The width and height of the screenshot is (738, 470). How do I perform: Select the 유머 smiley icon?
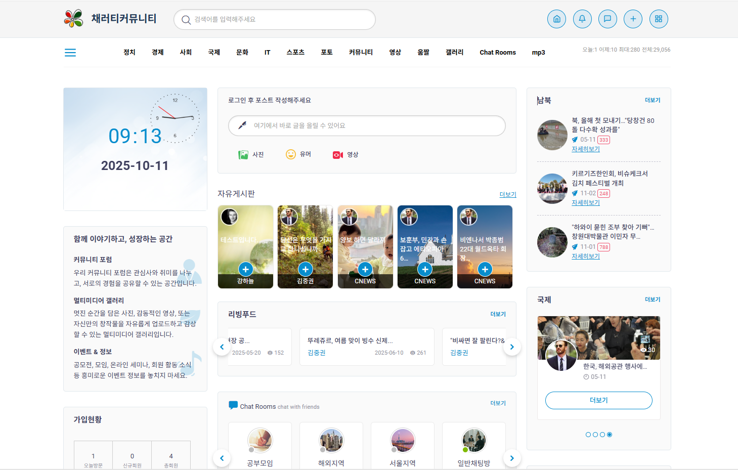[291, 154]
